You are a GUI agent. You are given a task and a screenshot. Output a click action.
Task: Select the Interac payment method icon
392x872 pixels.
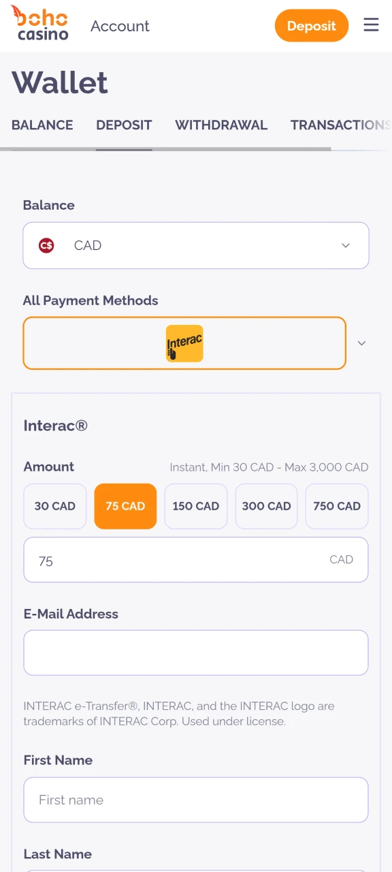[x=184, y=343]
